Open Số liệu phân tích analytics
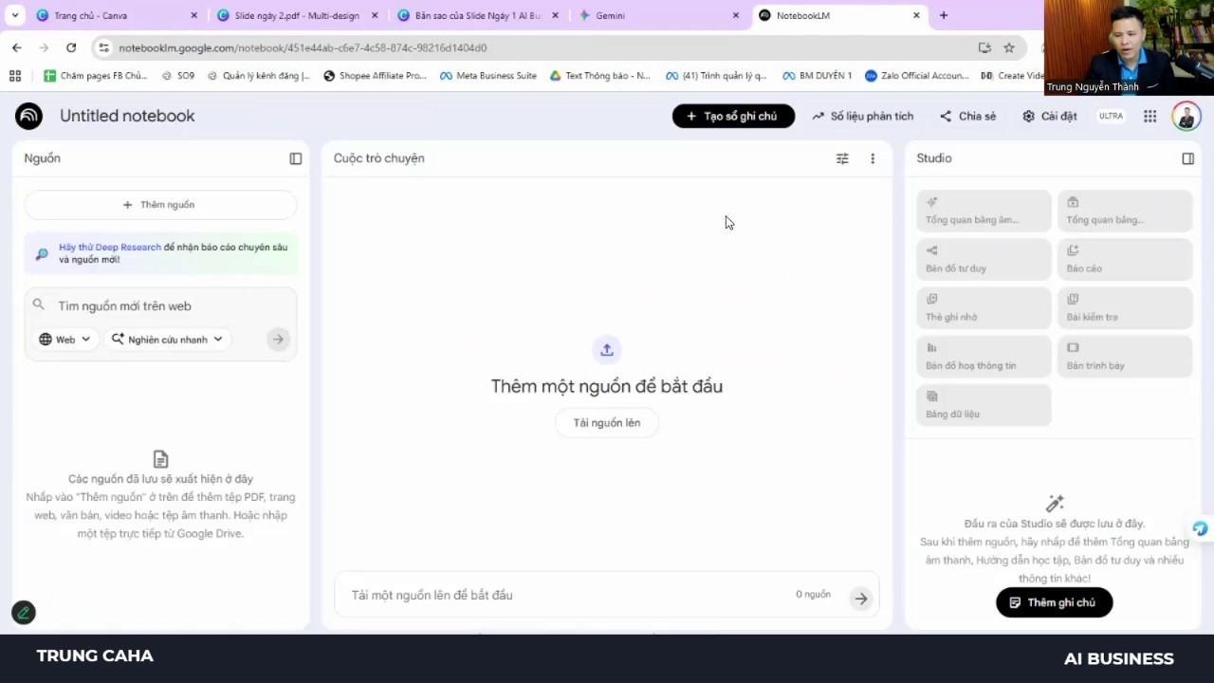This screenshot has height=683, width=1214. [x=862, y=116]
